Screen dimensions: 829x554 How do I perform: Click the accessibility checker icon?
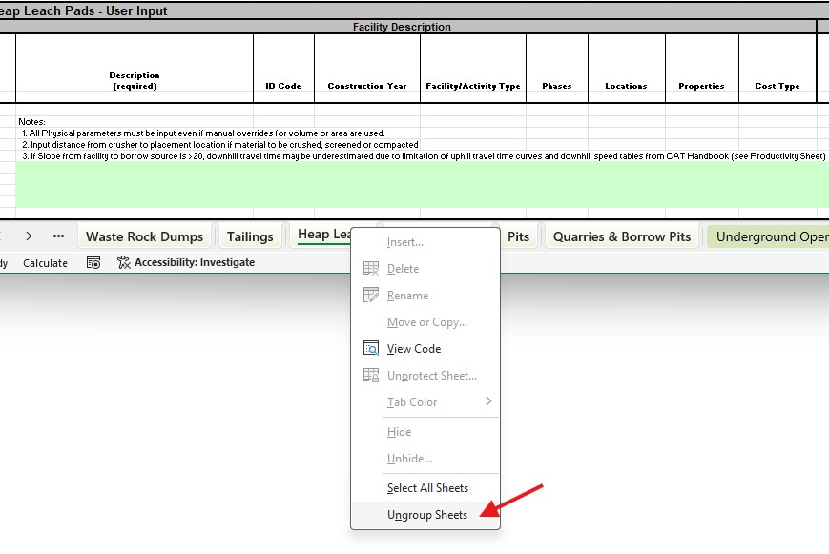click(124, 263)
